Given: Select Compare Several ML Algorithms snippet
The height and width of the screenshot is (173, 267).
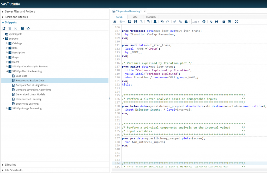Looking at the screenshot, I should 33,90.
